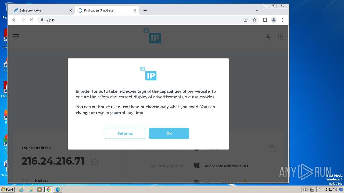Bookmark this page with the star

pyautogui.click(x=255, y=20)
